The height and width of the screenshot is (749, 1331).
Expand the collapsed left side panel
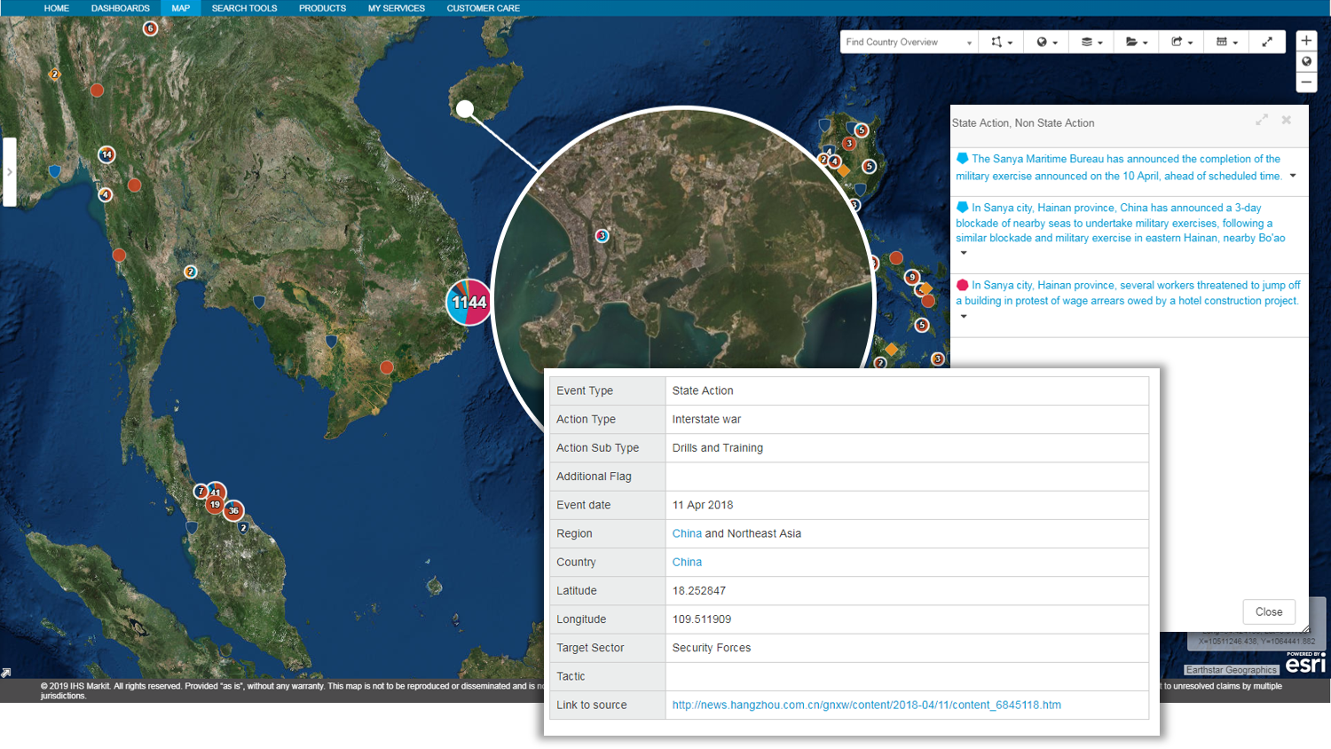tap(9, 172)
